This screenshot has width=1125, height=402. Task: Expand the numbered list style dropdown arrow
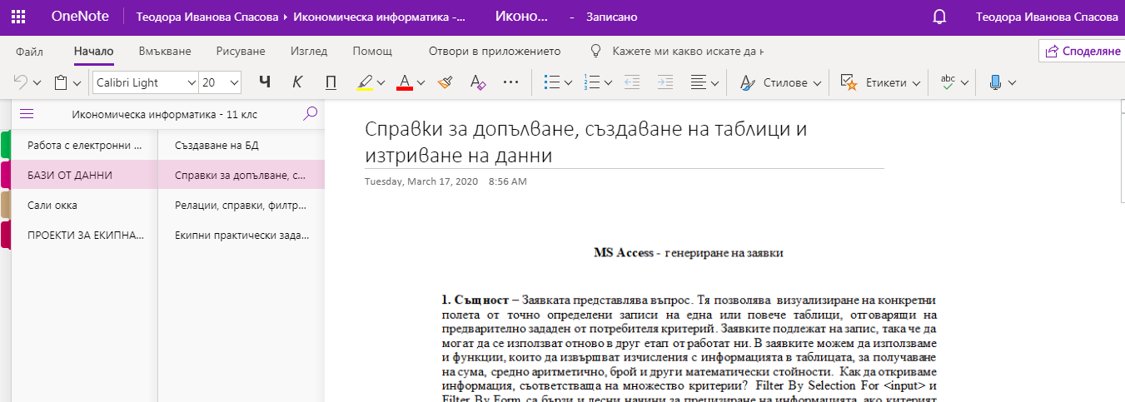point(609,82)
